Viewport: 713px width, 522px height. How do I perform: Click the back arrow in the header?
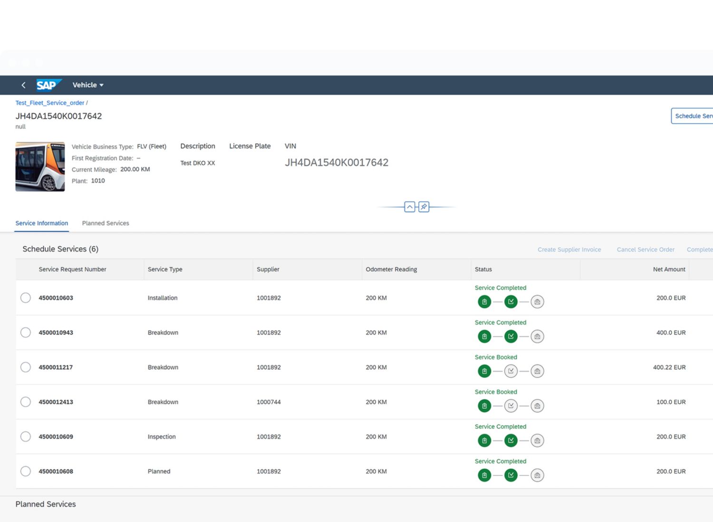[x=23, y=85]
